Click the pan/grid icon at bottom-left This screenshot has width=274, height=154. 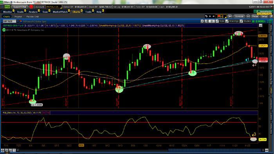[2, 150]
